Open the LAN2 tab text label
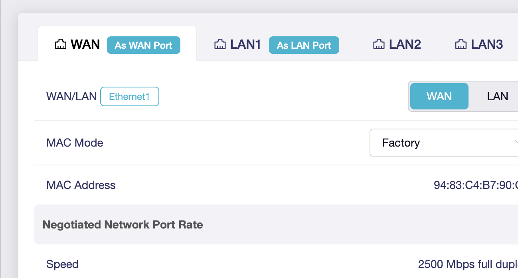 405,44
